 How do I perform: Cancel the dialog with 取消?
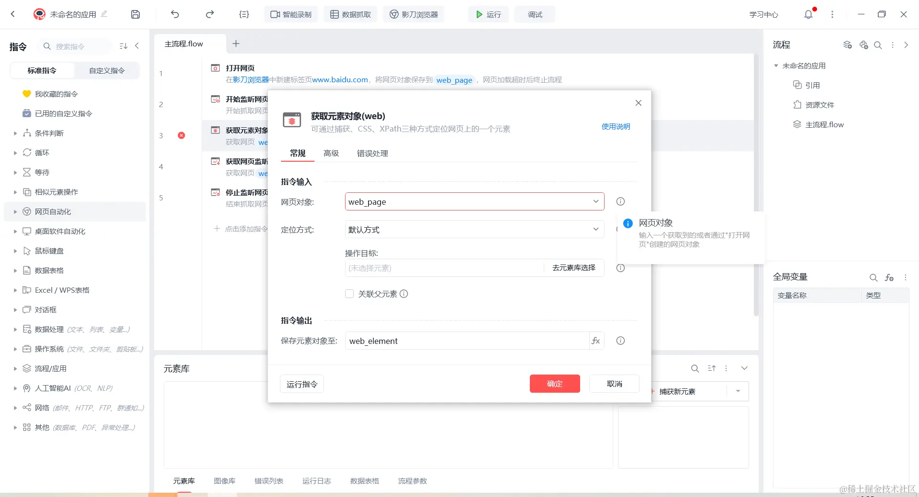(614, 384)
